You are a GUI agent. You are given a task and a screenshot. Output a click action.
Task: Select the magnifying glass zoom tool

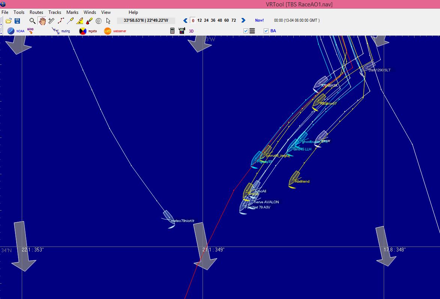coord(32,21)
